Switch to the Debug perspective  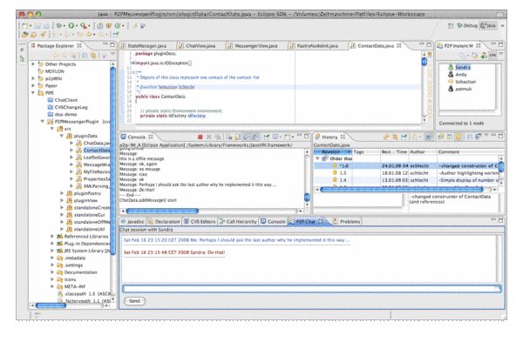pyautogui.click(x=467, y=25)
